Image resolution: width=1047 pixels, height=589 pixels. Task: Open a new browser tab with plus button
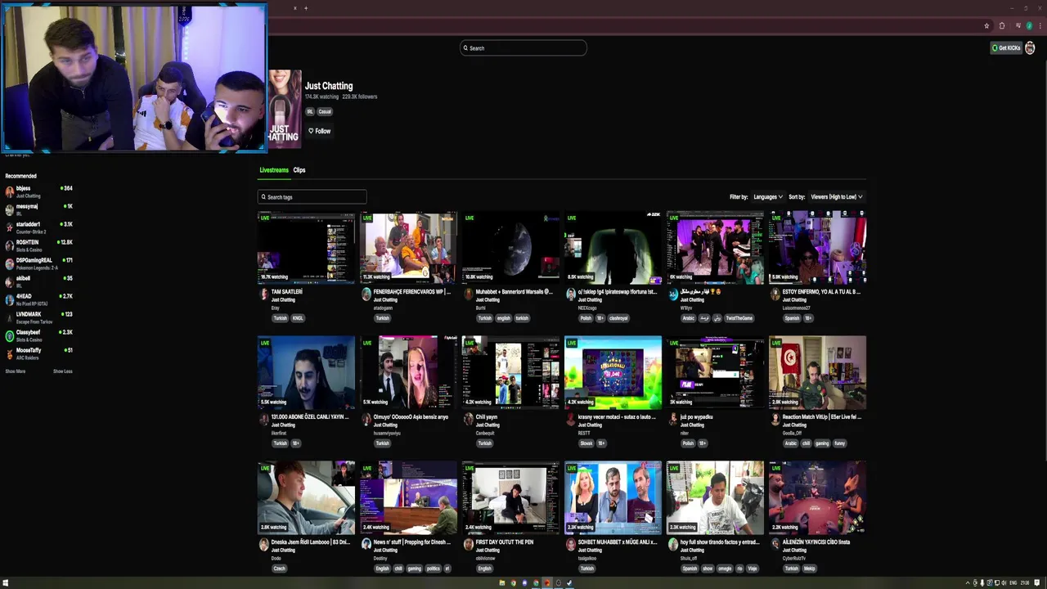tap(306, 8)
